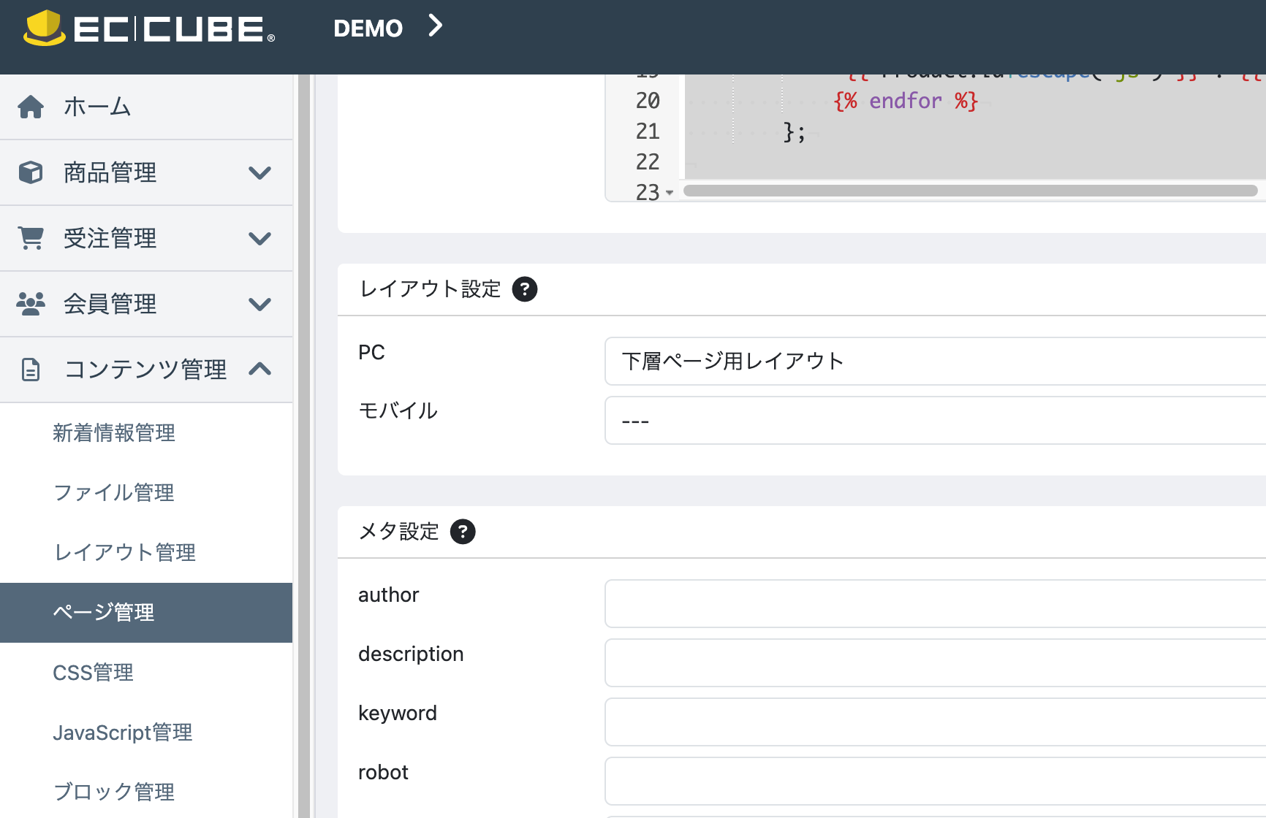Click the shopping cart icon

pos(31,238)
